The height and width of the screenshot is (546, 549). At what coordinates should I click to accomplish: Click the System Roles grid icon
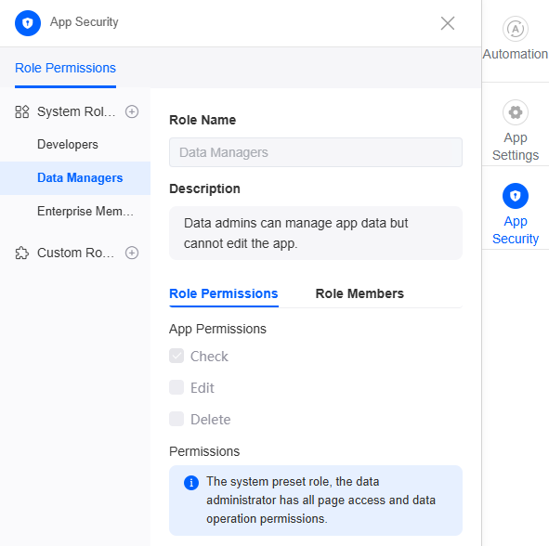tap(22, 112)
